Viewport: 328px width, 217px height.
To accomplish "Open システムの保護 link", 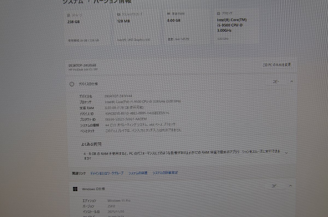I will tap(138, 173).
